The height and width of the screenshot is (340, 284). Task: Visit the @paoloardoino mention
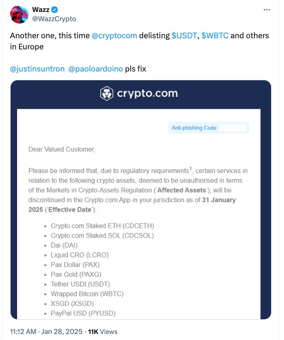click(96, 69)
